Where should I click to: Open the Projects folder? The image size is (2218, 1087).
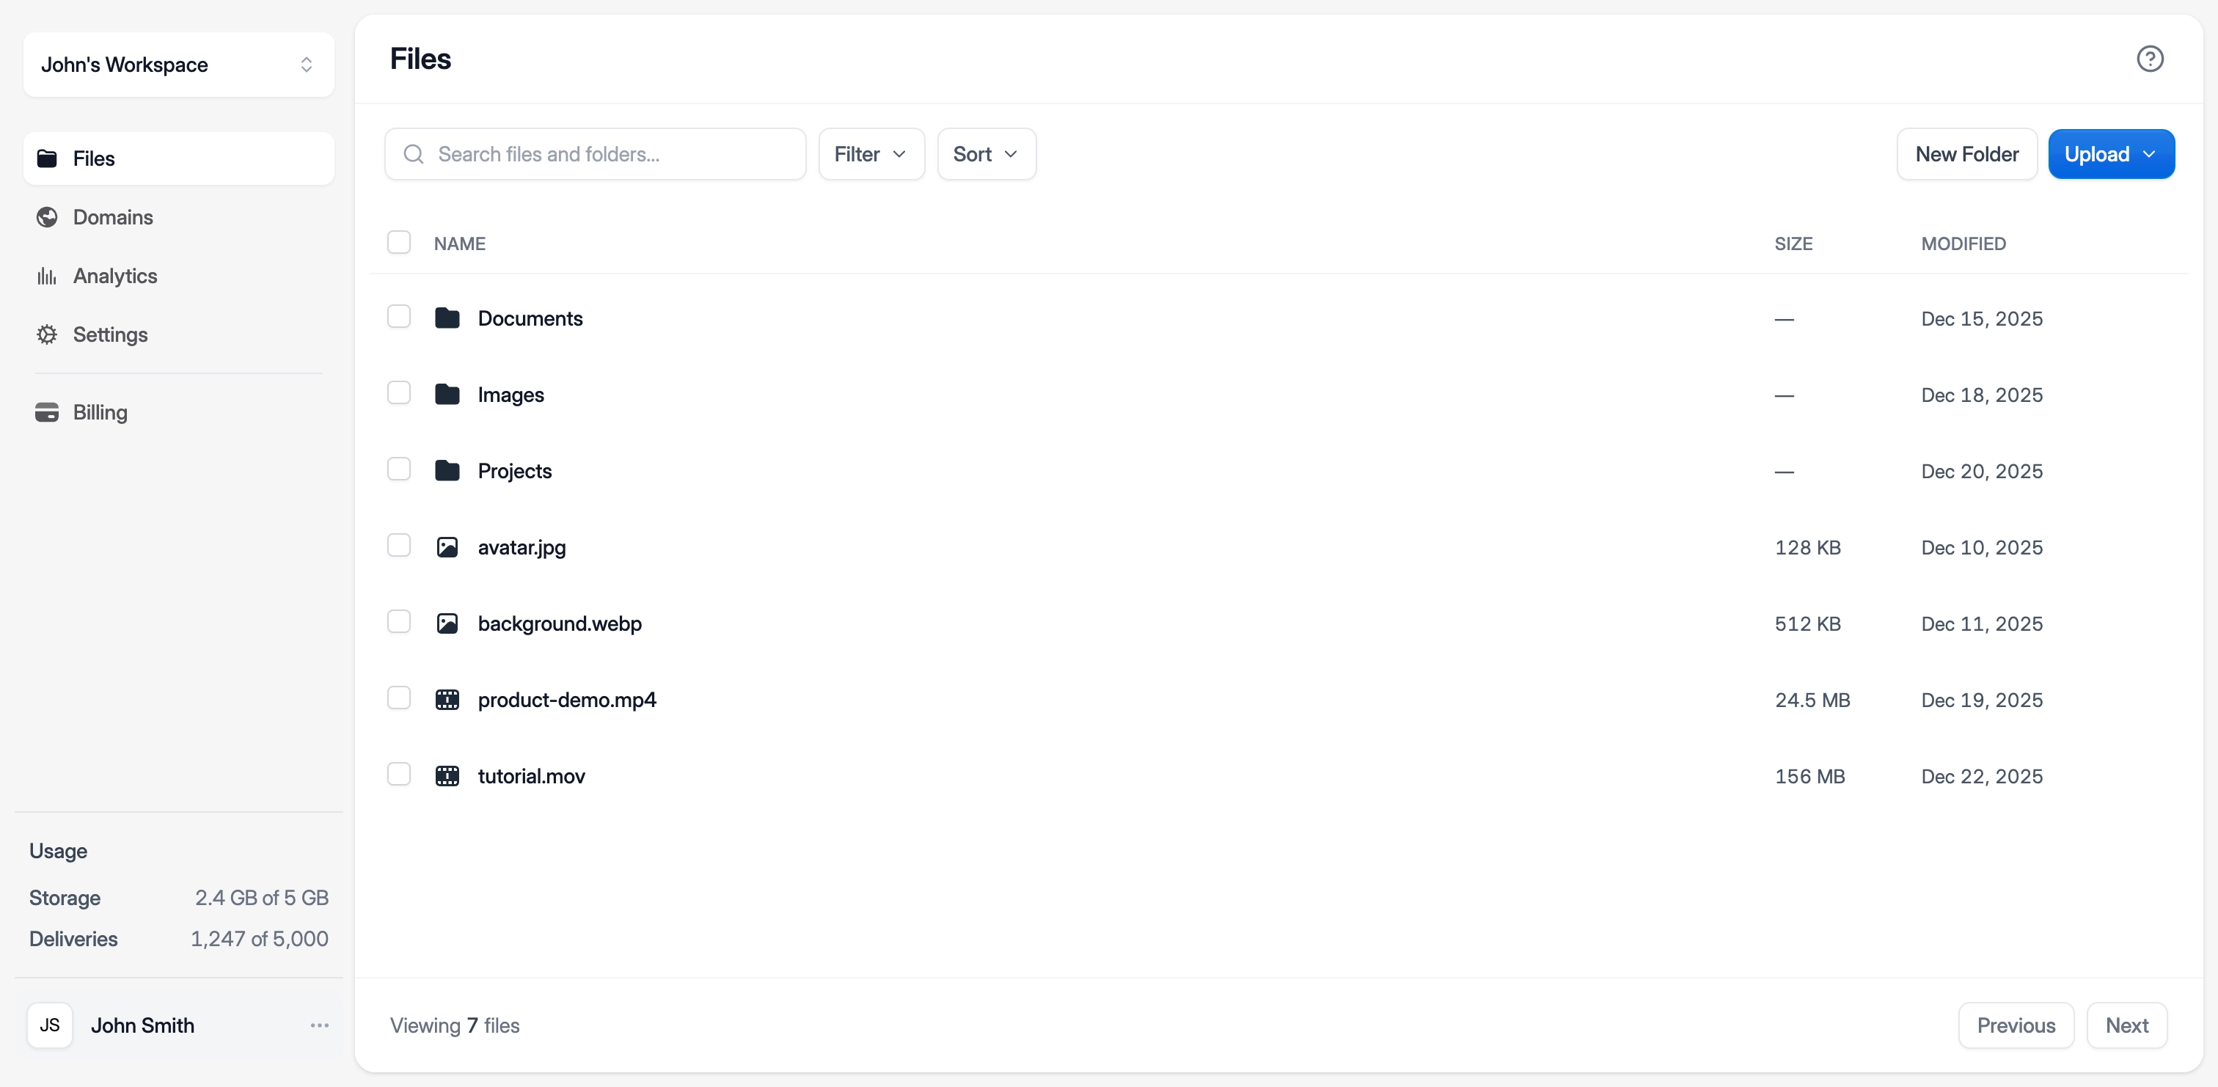click(x=513, y=471)
